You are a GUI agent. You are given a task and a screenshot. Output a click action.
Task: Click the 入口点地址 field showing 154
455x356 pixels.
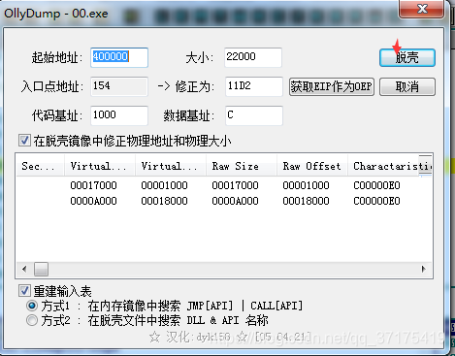tap(119, 86)
